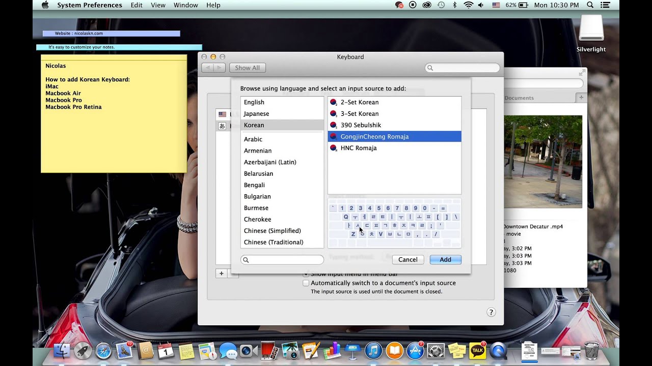Click the Bluetooth menu bar icon
This screenshot has width=652, height=366.
click(455, 5)
